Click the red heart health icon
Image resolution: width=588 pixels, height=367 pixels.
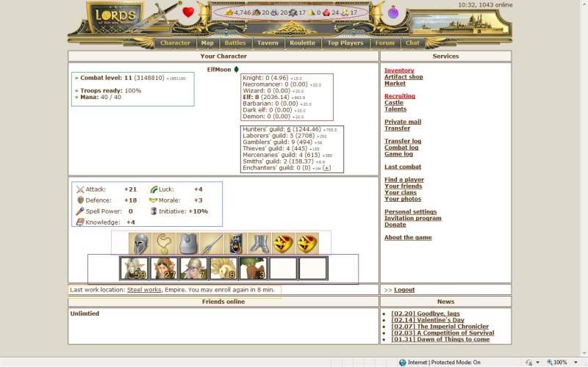pyautogui.click(x=188, y=12)
